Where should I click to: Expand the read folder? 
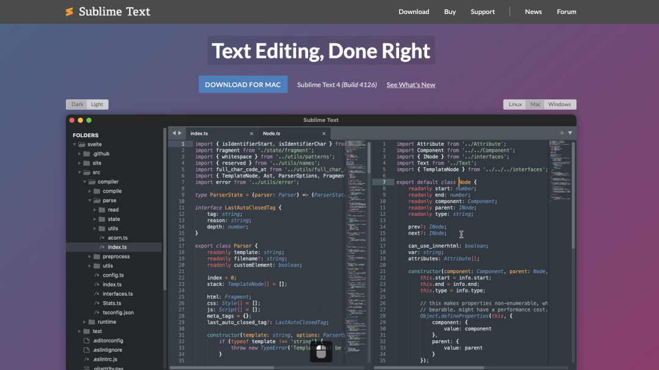(x=95, y=210)
